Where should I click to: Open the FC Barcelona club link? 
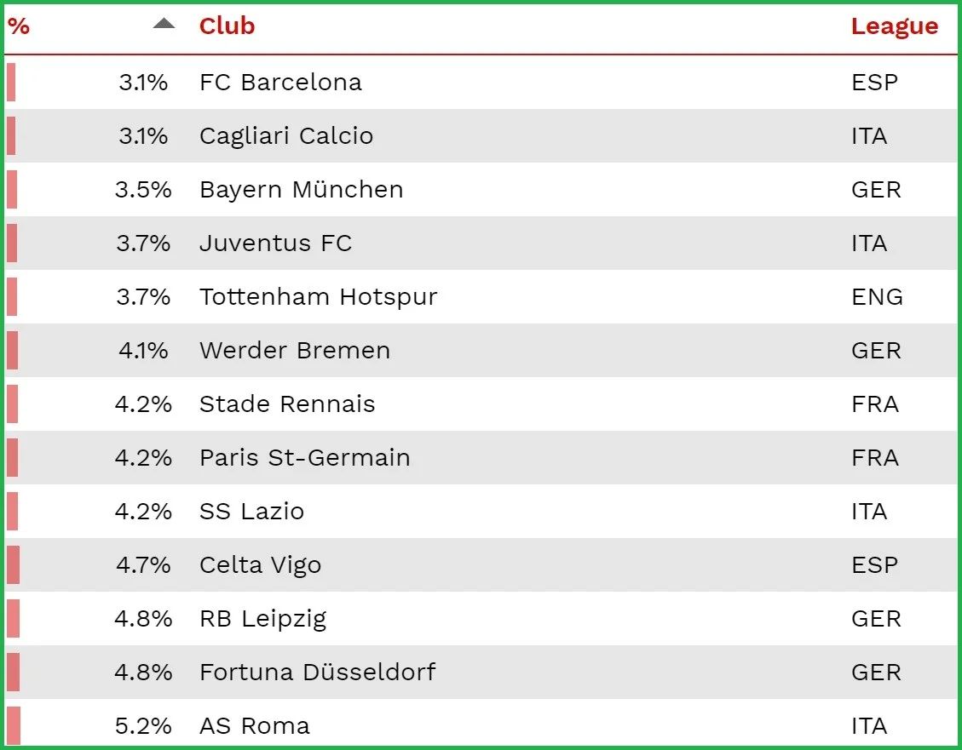pos(280,83)
